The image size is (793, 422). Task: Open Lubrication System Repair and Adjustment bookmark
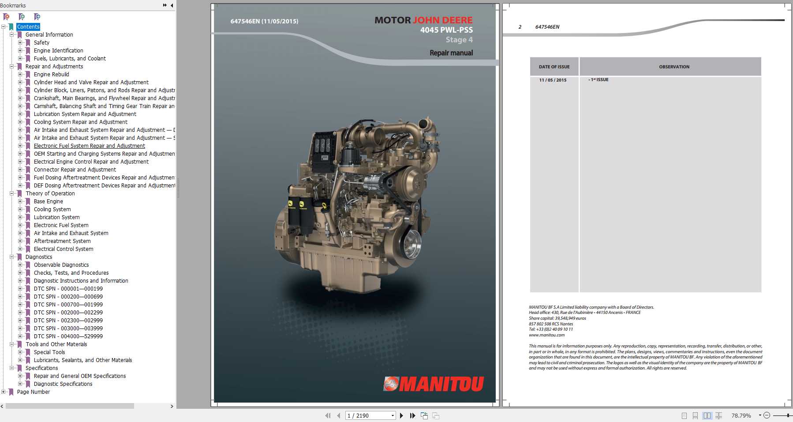[x=85, y=114]
